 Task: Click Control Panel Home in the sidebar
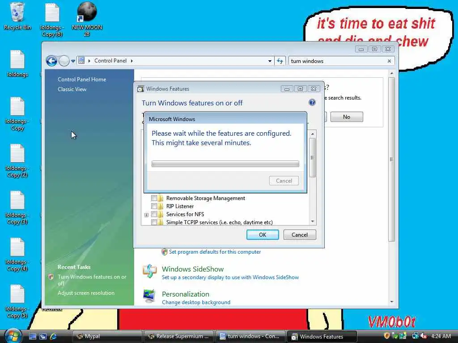click(x=82, y=79)
